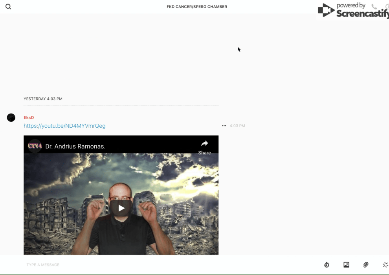389x275 pixels.
Task: Click the EksD profile avatar
Action: (11, 117)
